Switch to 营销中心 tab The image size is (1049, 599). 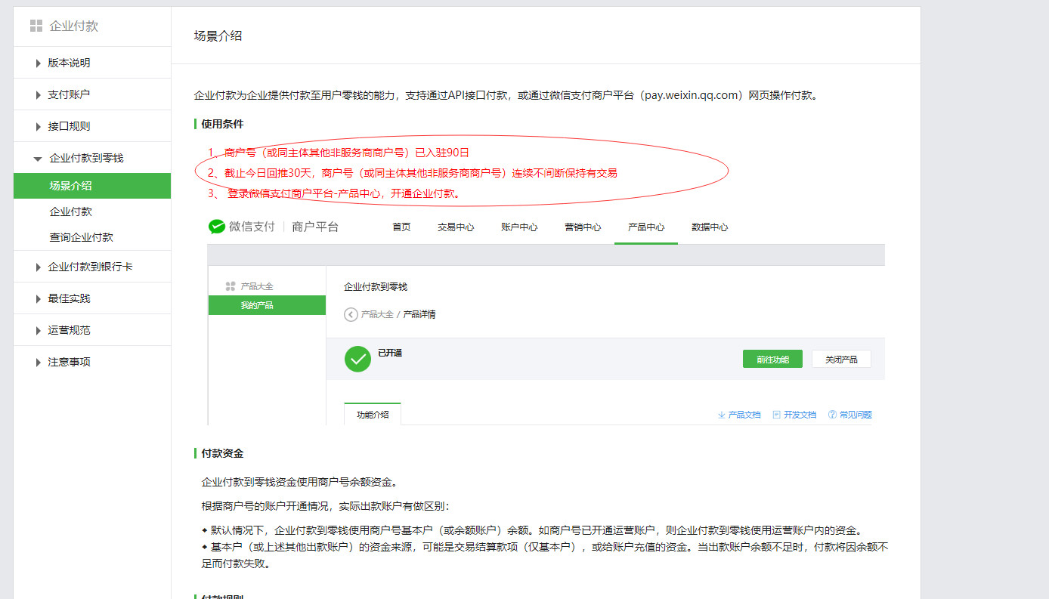point(583,227)
